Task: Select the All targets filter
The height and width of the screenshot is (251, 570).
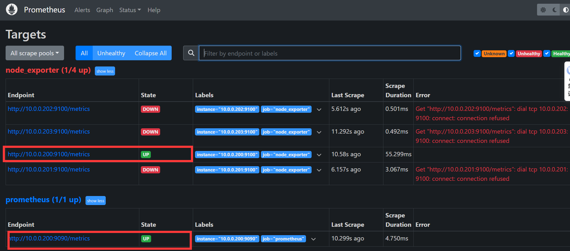Action: point(84,53)
